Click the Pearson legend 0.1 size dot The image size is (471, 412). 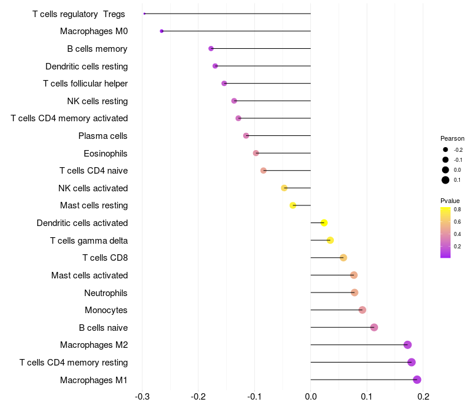(445, 180)
